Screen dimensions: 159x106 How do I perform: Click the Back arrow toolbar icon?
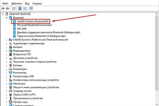[x=3, y=8]
